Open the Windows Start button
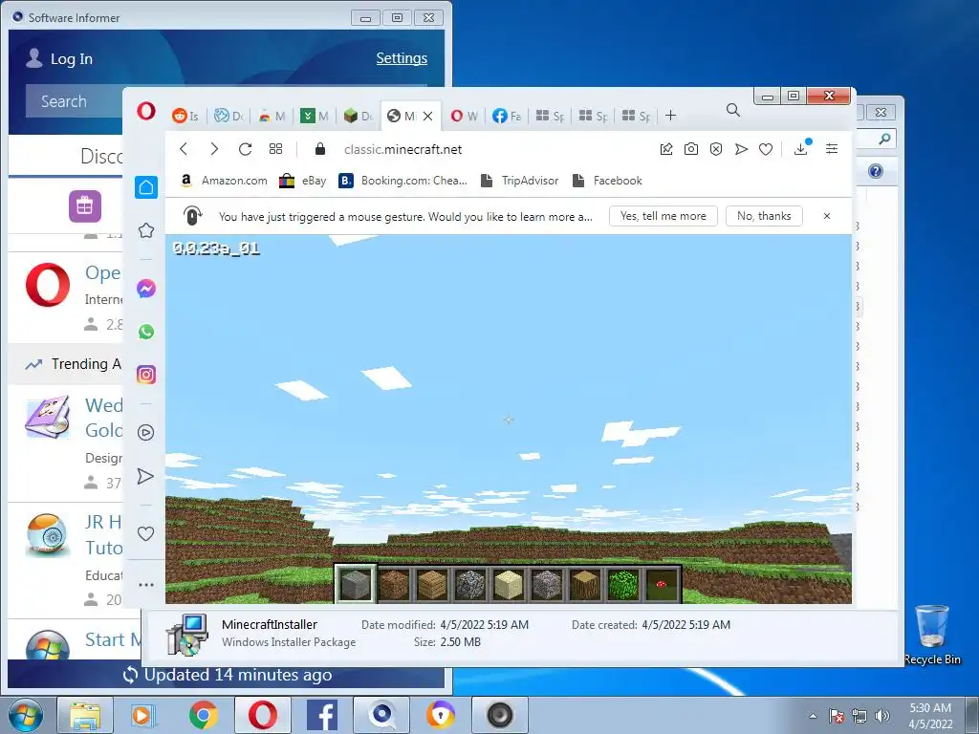The height and width of the screenshot is (734, 979). 25,715
